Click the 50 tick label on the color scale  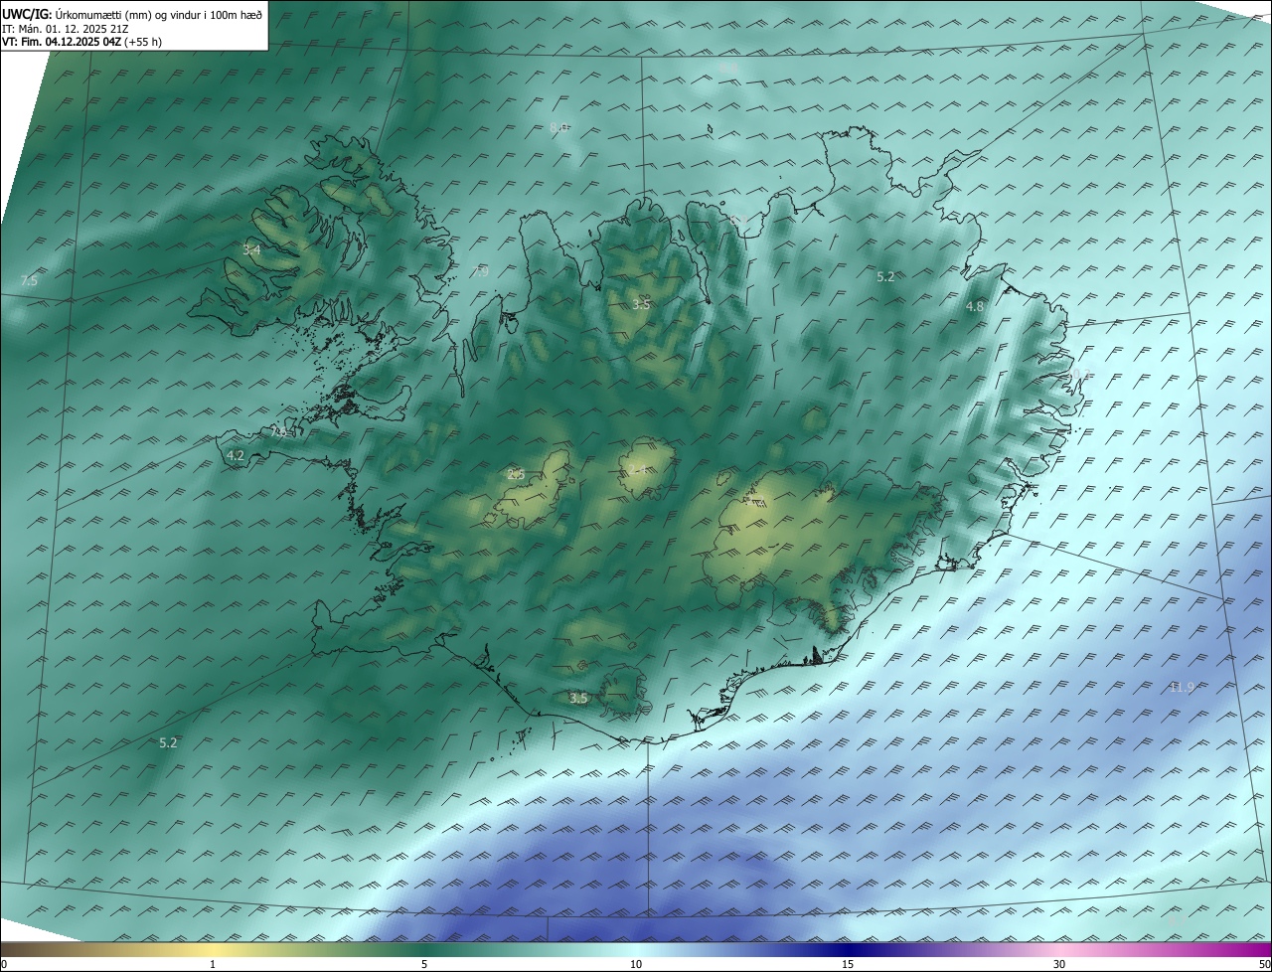pos(1264,964)
